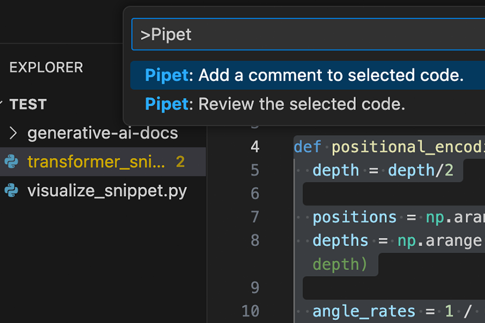The height and width of the screenshot is (323, 485).
Task: Run Pipet: Add a comment to selected code
Action: 304,76
